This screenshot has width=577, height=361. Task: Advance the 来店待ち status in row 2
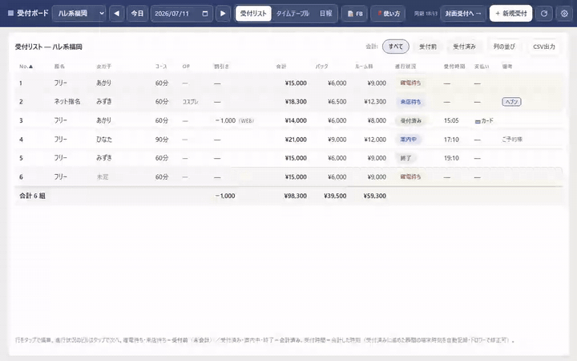coord(410,102)
